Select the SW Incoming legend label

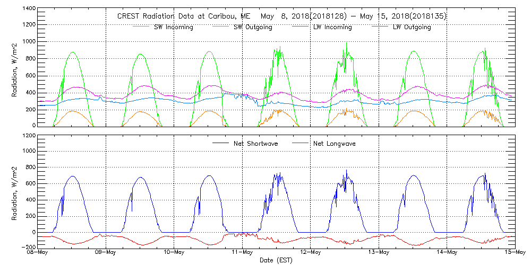[x=172, y=28]
